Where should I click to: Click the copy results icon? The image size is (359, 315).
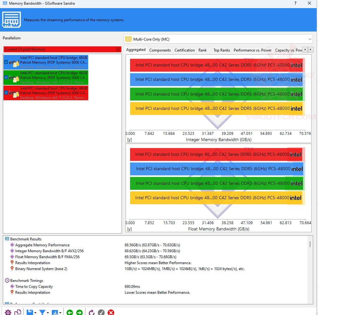[x=18, y=312]
